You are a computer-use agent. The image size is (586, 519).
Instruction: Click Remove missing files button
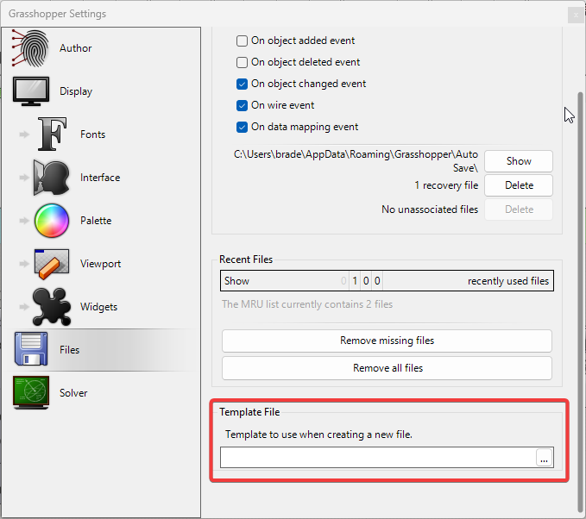tap(387, 341)
